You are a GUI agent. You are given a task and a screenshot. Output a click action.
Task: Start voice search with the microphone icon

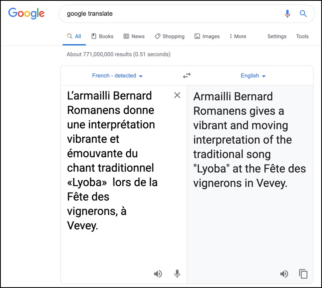[287, 14]
